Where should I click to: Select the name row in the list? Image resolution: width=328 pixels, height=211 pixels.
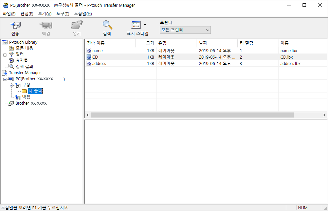[206, 51]
